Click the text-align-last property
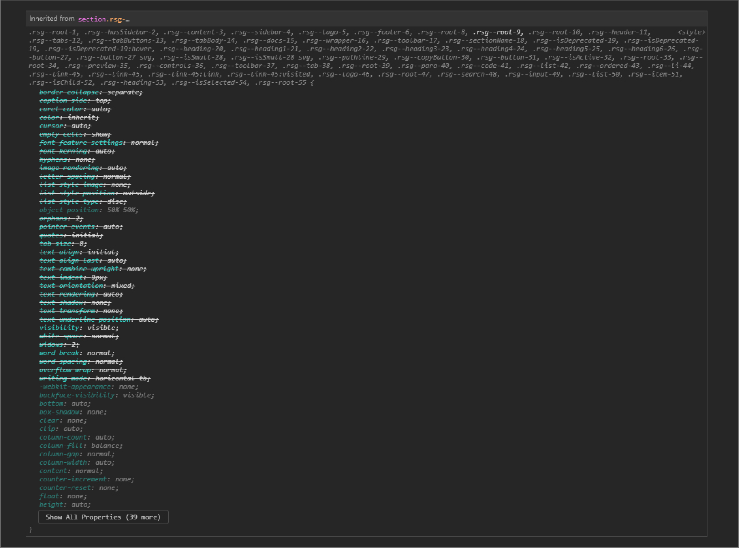Screen dimensions: 739x548 click(x=69, y=261)
